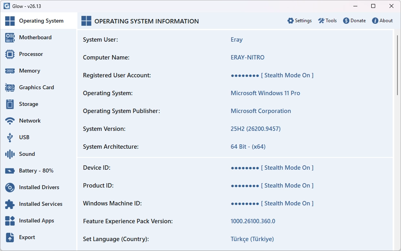Open the Battery - 80% label
Viewport: 401px width, 251px height.
pyautogui.click(x=36, y=171)
